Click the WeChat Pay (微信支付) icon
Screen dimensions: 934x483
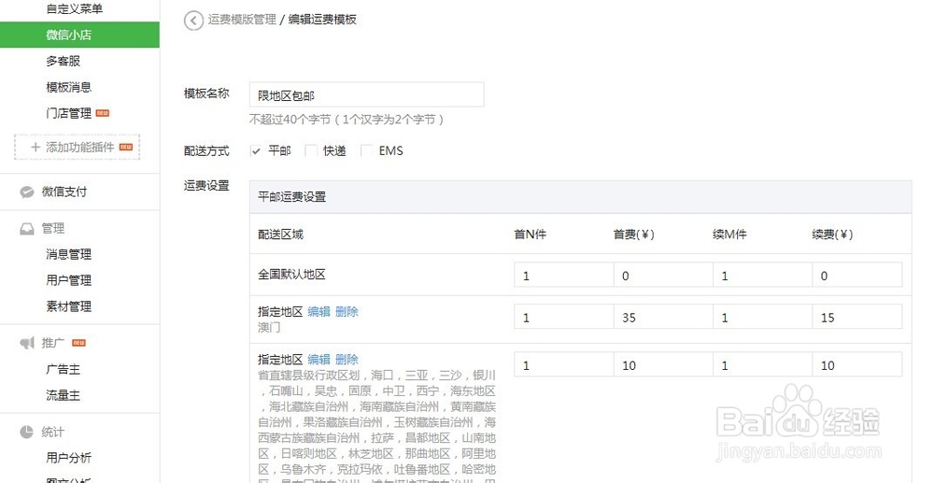[x=27, y=192]
